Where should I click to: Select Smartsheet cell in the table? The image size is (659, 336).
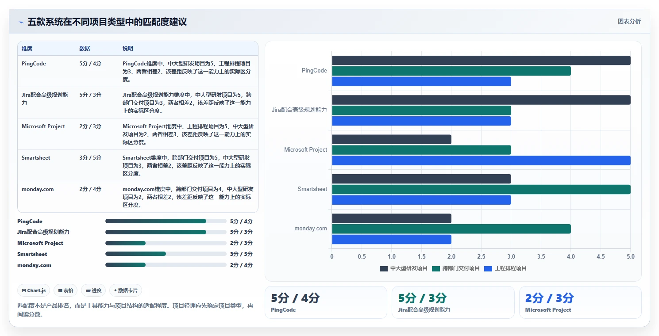tap(36, 158)
